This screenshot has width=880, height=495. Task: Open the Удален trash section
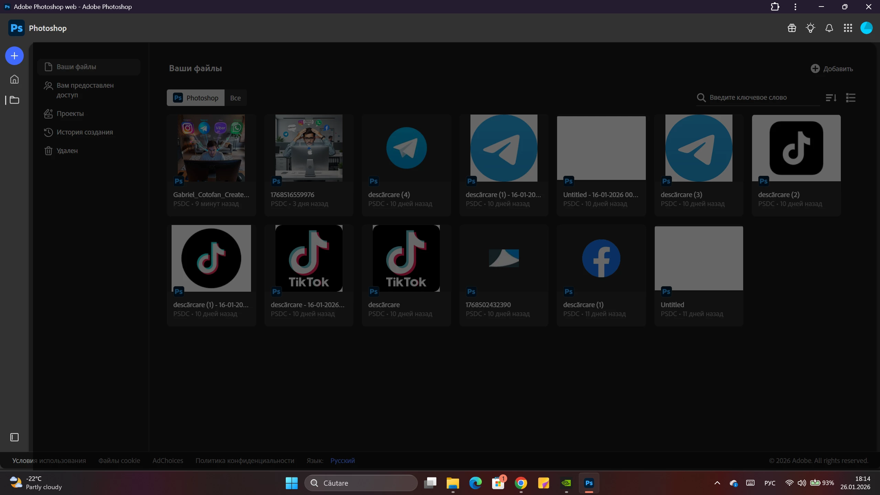67,151
